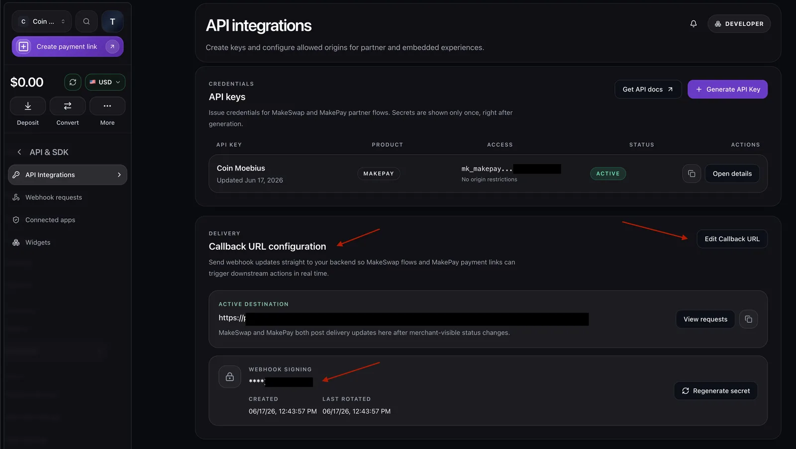Open the USD currency dropdown
This screenshot has width=796, height=449.
coord(105,82)
